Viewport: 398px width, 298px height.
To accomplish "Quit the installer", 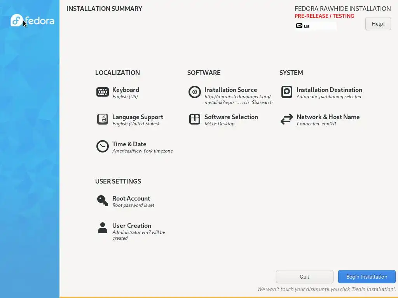I will coord(305,277).
